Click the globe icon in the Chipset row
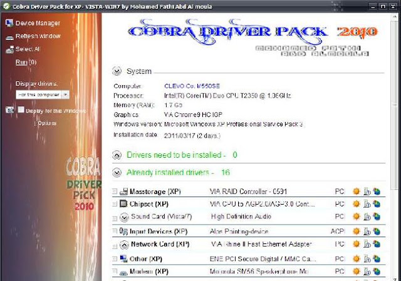 [377, 204]
